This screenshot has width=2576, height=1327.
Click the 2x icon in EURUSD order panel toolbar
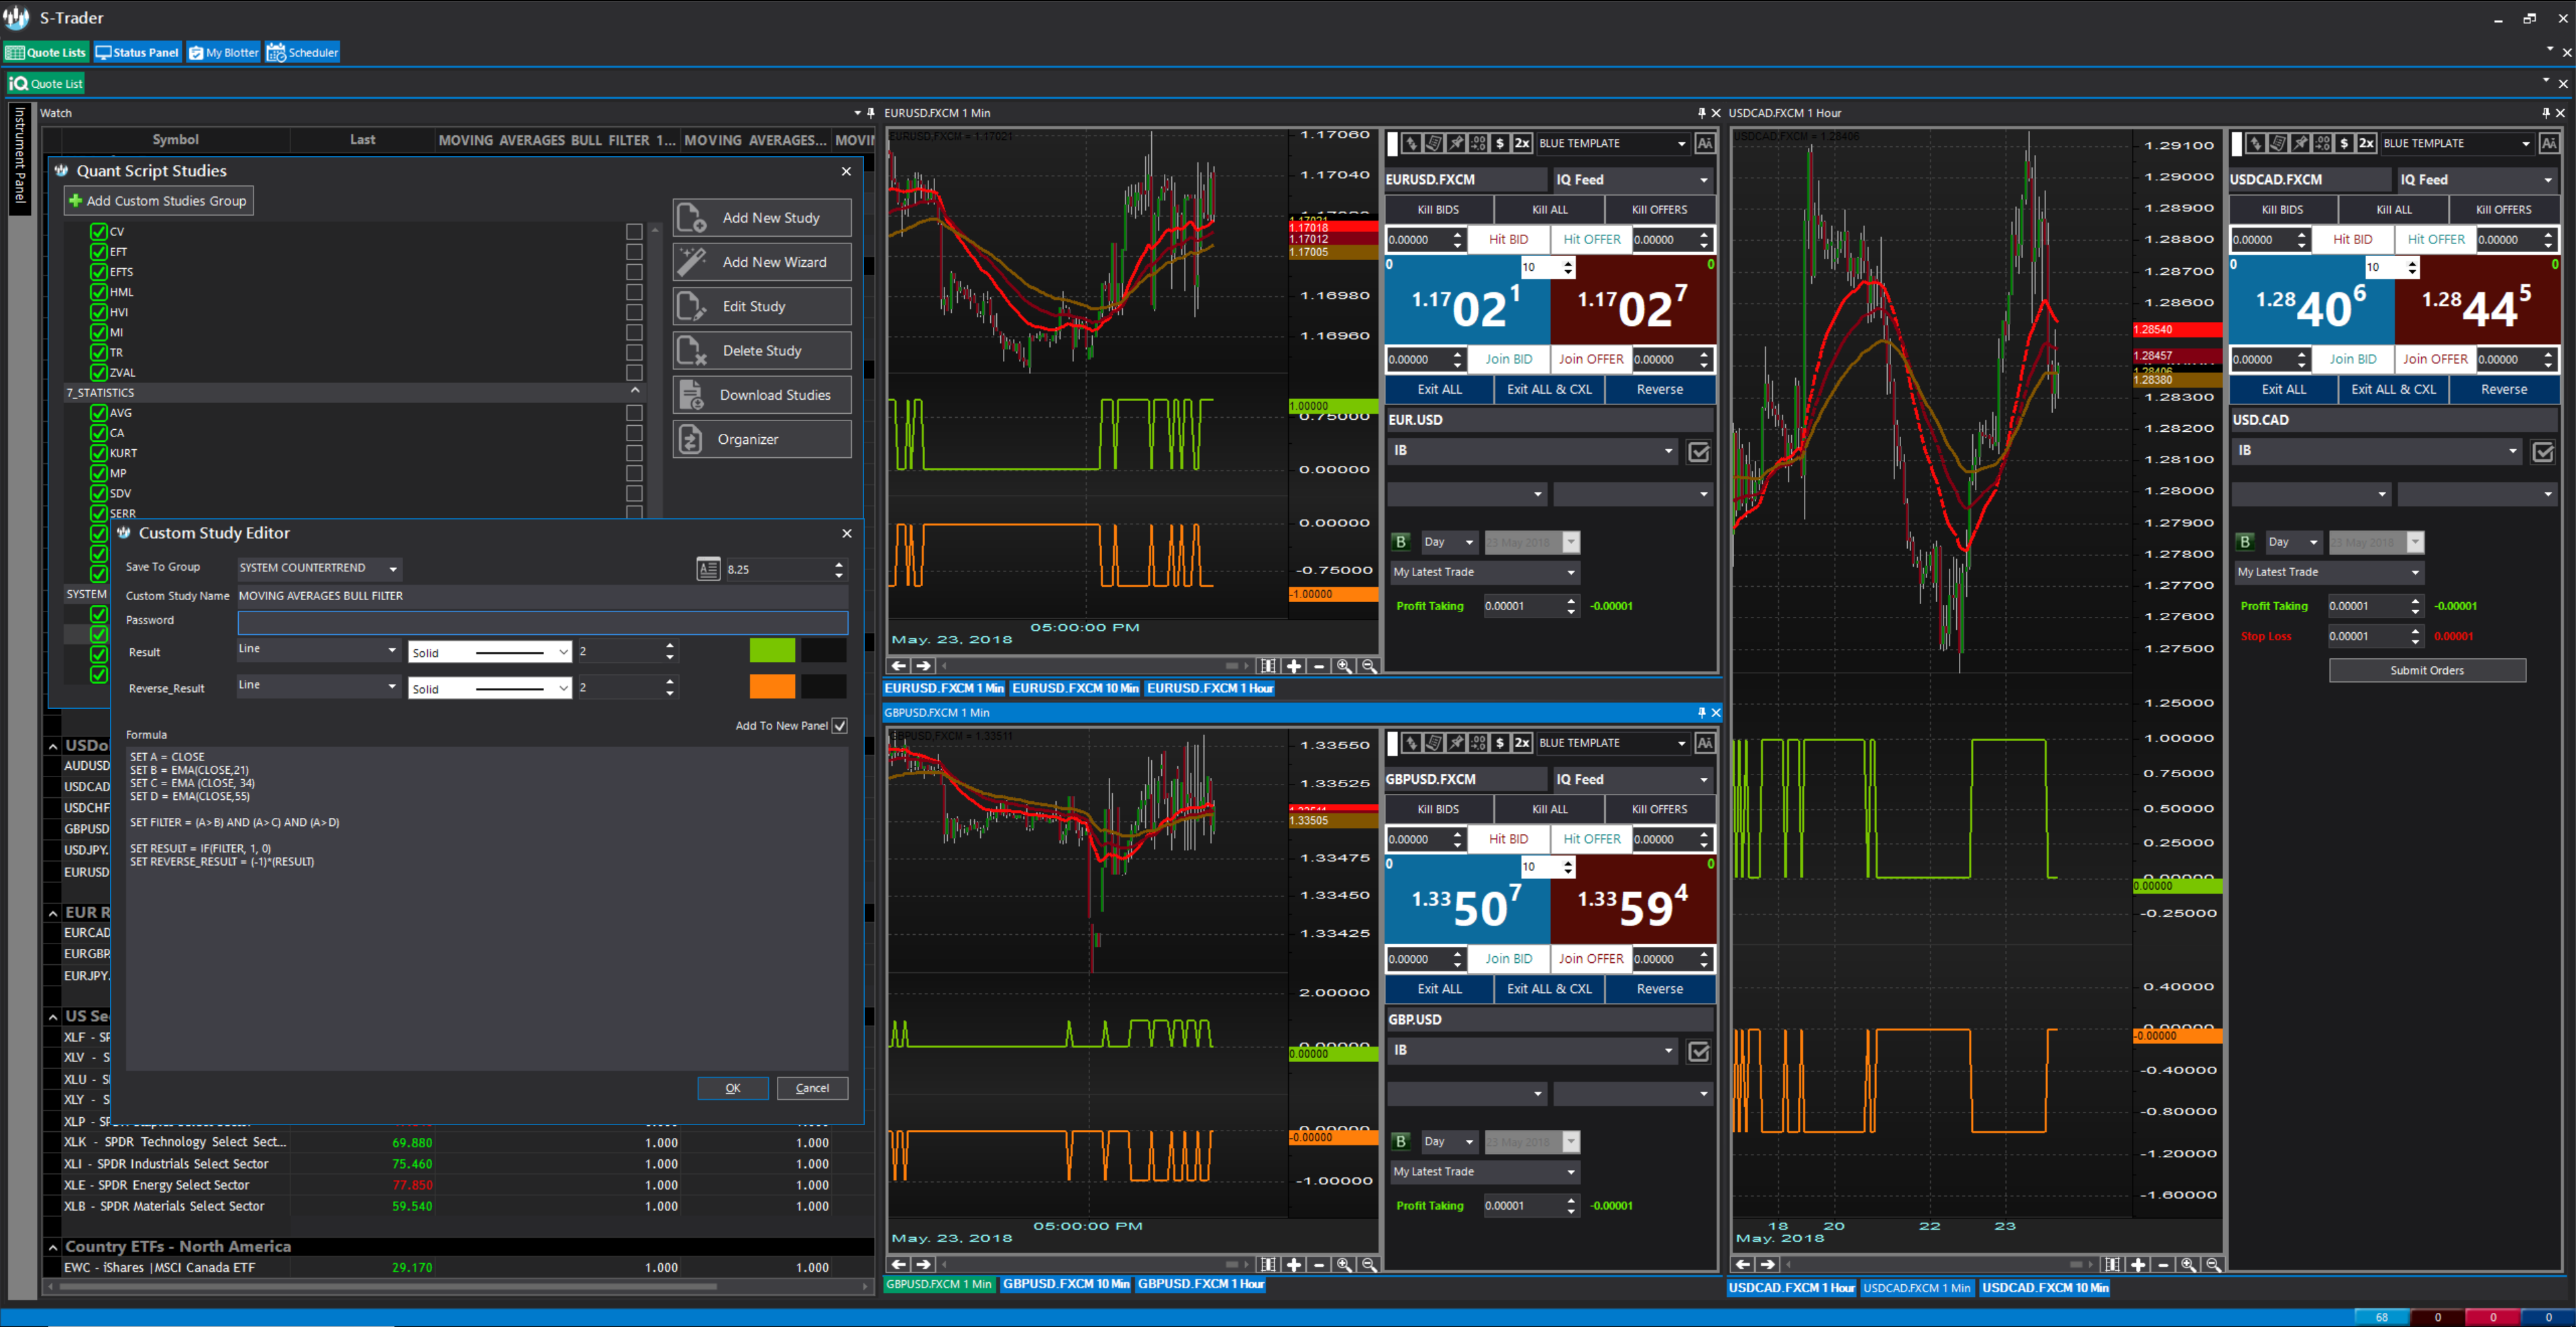[x=1521, y=143]
